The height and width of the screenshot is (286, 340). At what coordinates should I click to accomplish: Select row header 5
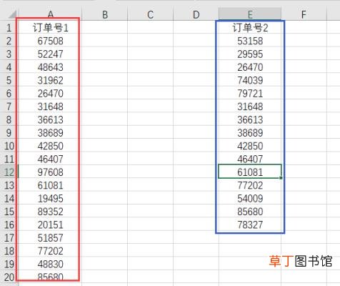coord(9,80)
